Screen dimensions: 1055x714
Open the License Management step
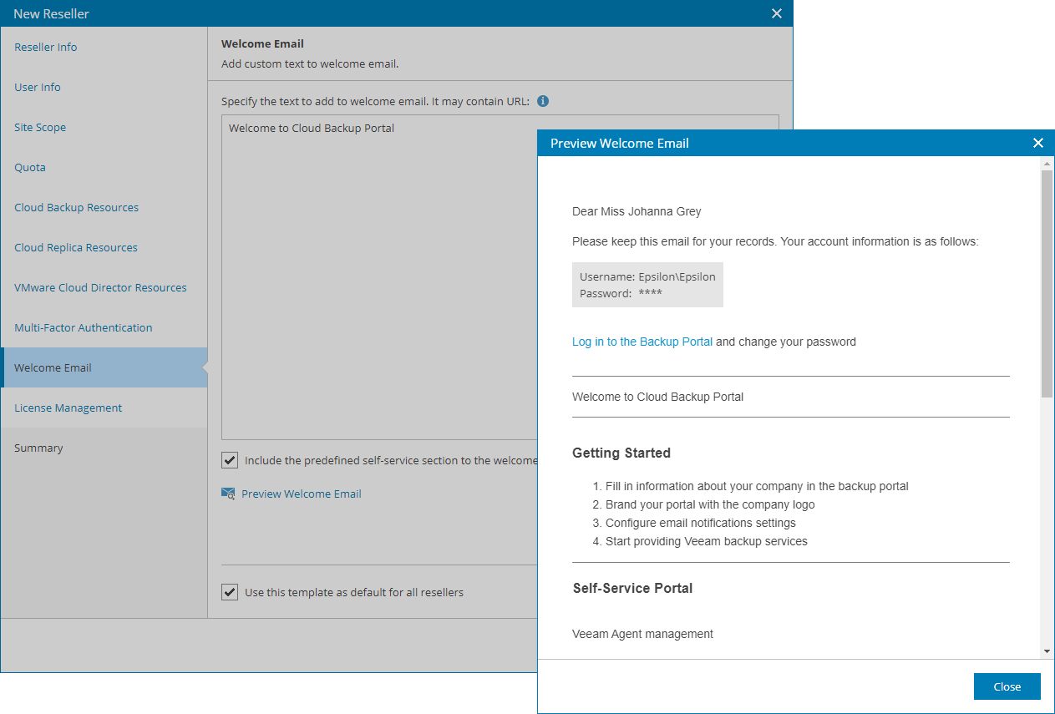pos(68,408)
